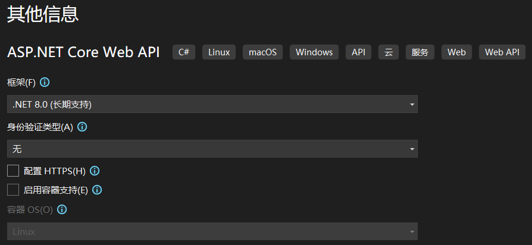Click the info icon next to 配置 HTTPS(H)

tap(95, 171)
